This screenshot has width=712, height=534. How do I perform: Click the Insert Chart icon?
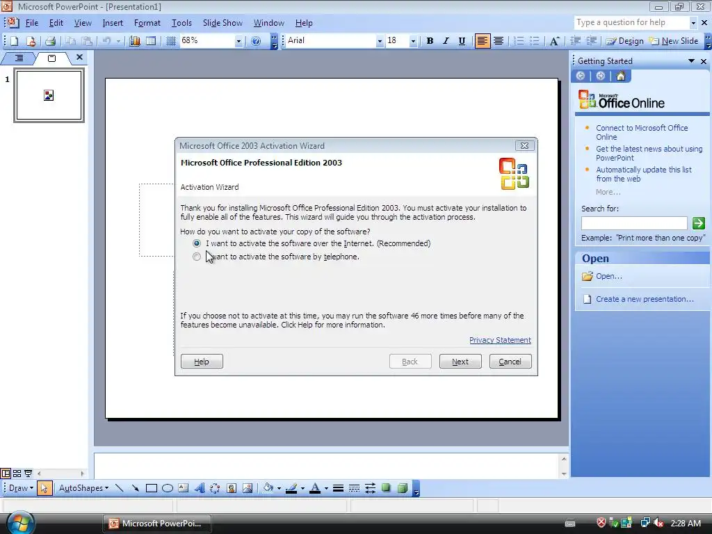point(135,41)
